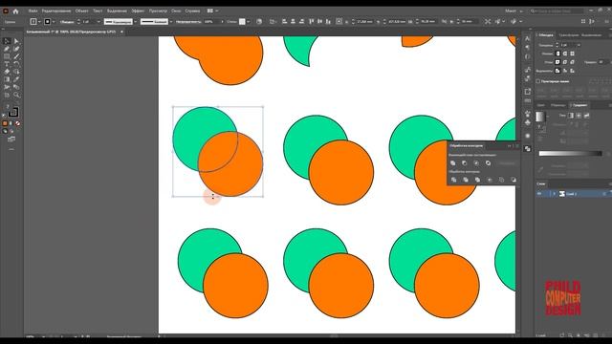Image resolution: width=612 pixels, height=344 pixels.
Task: Select the Rectangle shape tool
Action: point(7,56)
